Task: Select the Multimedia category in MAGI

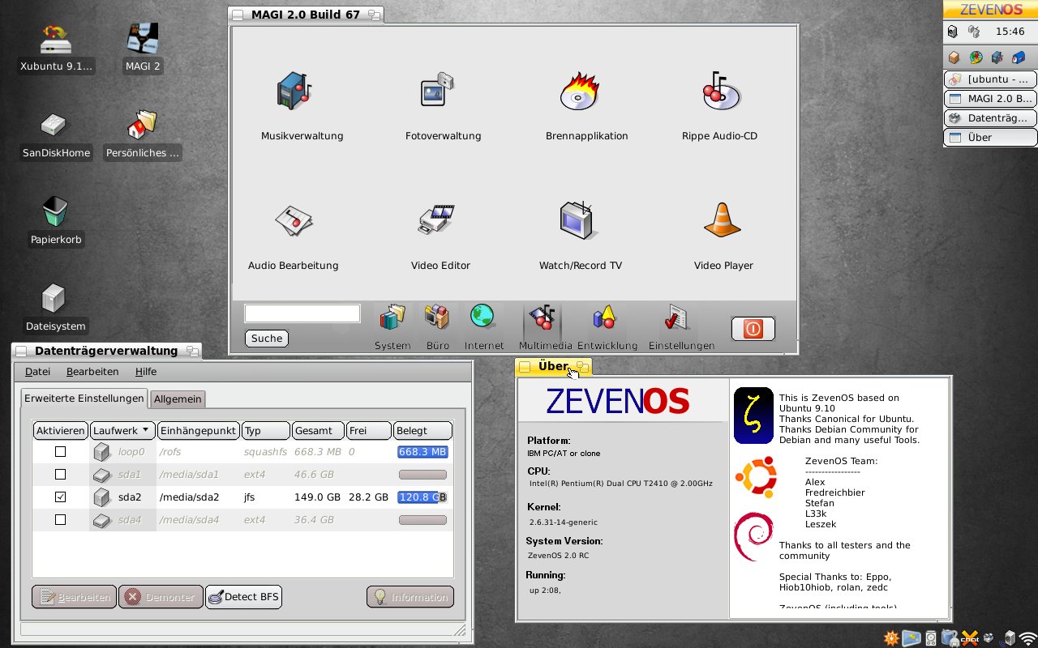Action: (x=545, y=326)
